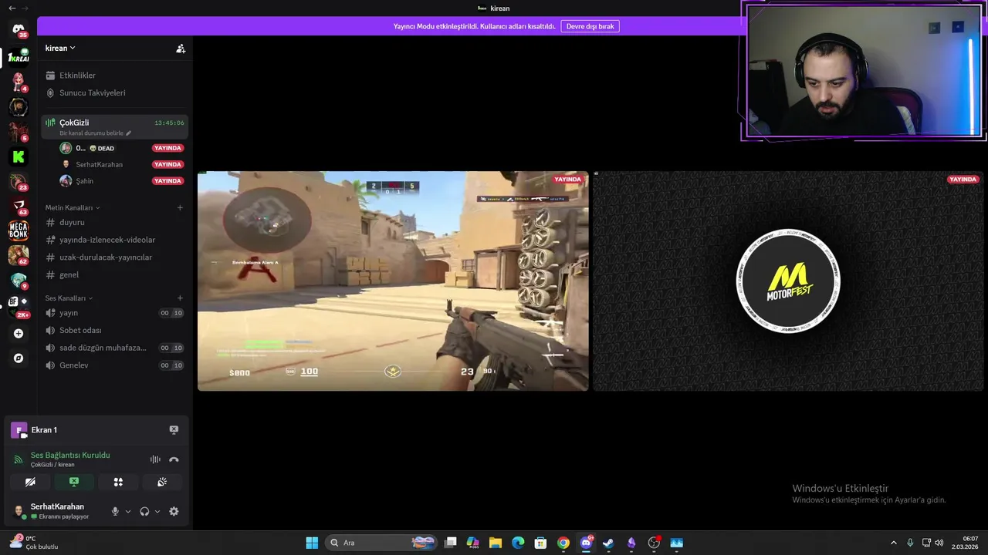988x555 pixels.
Task: Show hidden icons chevron in system tray
Action: coord(894,543)
